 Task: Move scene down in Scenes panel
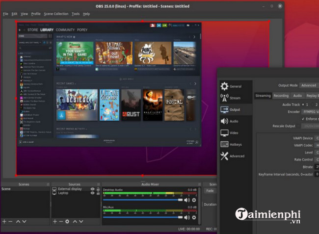24,221
